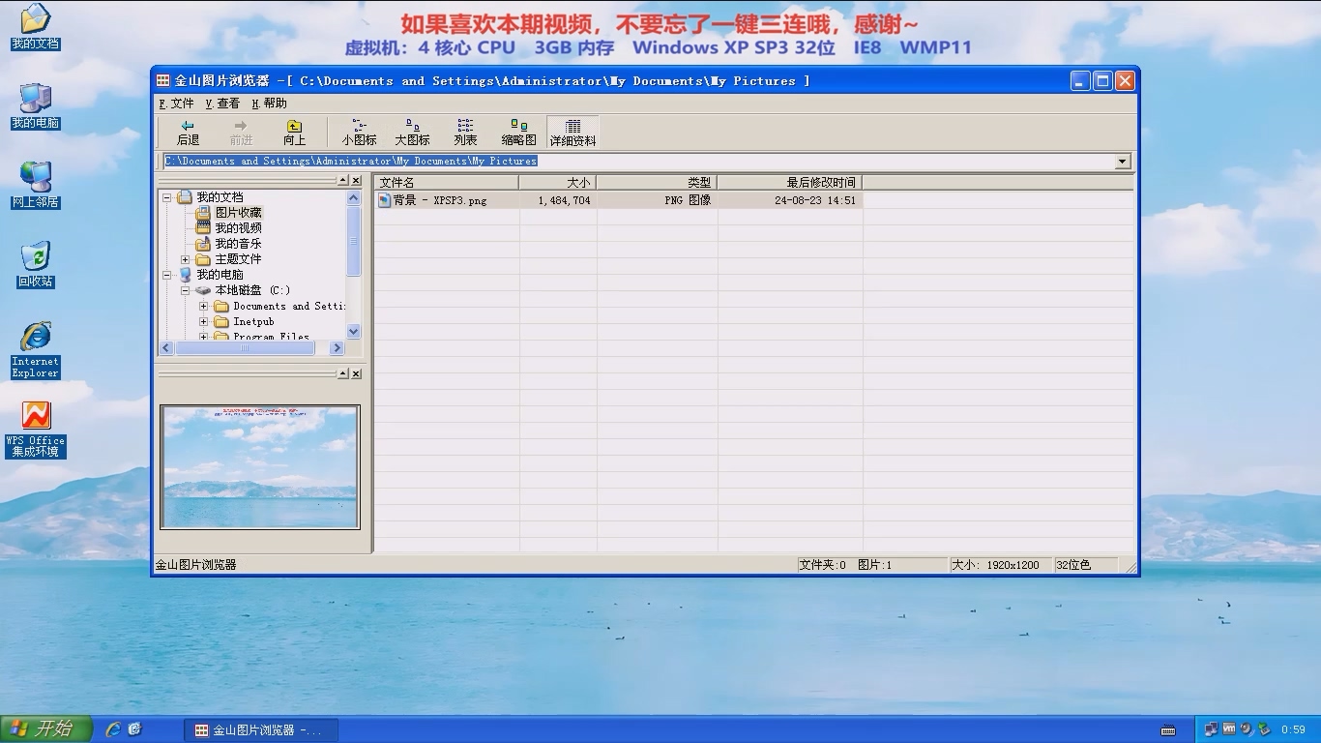The width and height of the screenshot is (1321, 743).
Task: Select the 主题文件 folder icon in tree
Action: (203, 259)
